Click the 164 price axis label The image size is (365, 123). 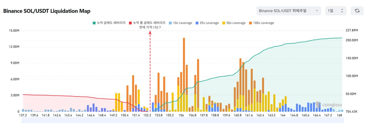click(283, 115)
